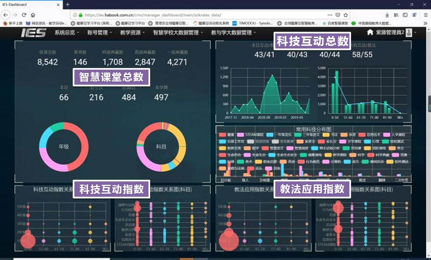Image resolution: width=431 pixels, height=260 pixels.
Task: Click the IES logo in the navbar
Action: point(33,33)
